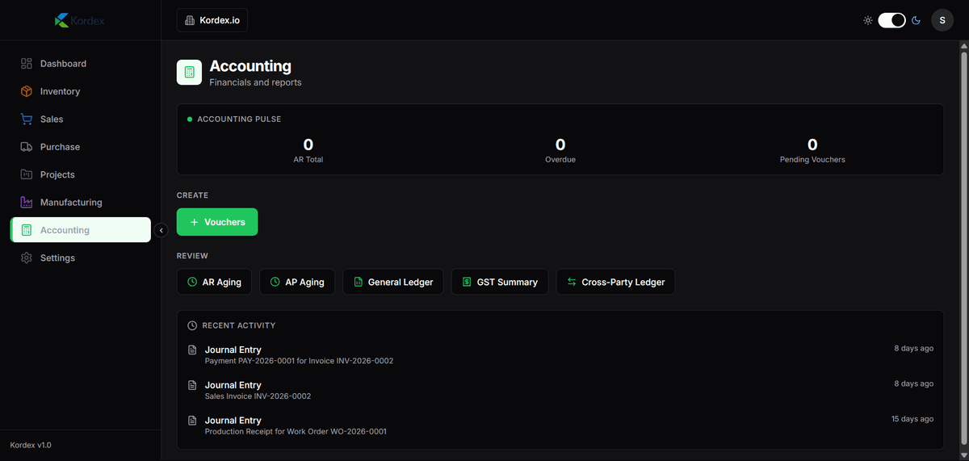The width and height of the screenshot is (969, 461).
Task: Click the page vertical scrollbar
Action: click(x=963, y=242)
